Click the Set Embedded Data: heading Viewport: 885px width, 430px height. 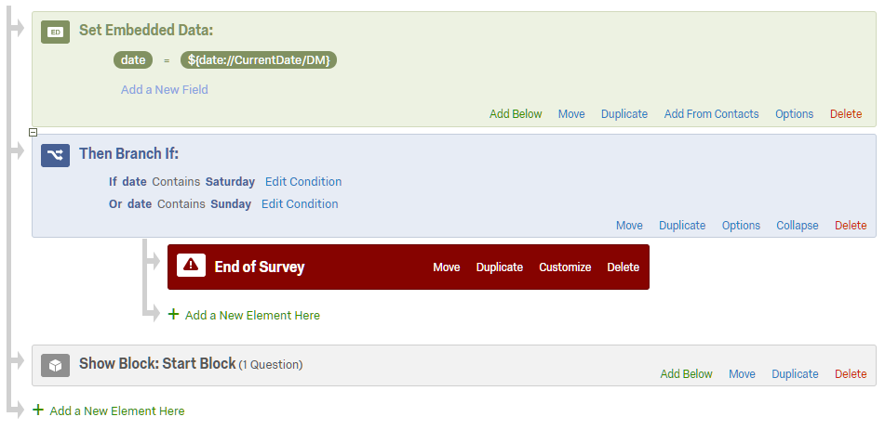click(x=146, y=30)
